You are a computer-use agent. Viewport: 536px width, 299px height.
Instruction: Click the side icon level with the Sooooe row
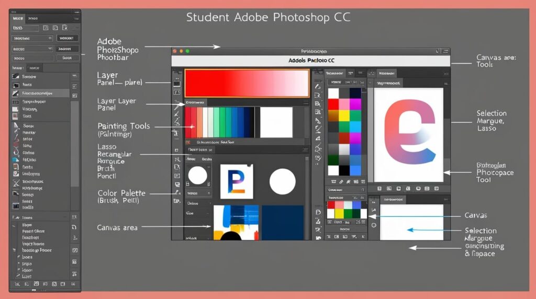point(74,76)
